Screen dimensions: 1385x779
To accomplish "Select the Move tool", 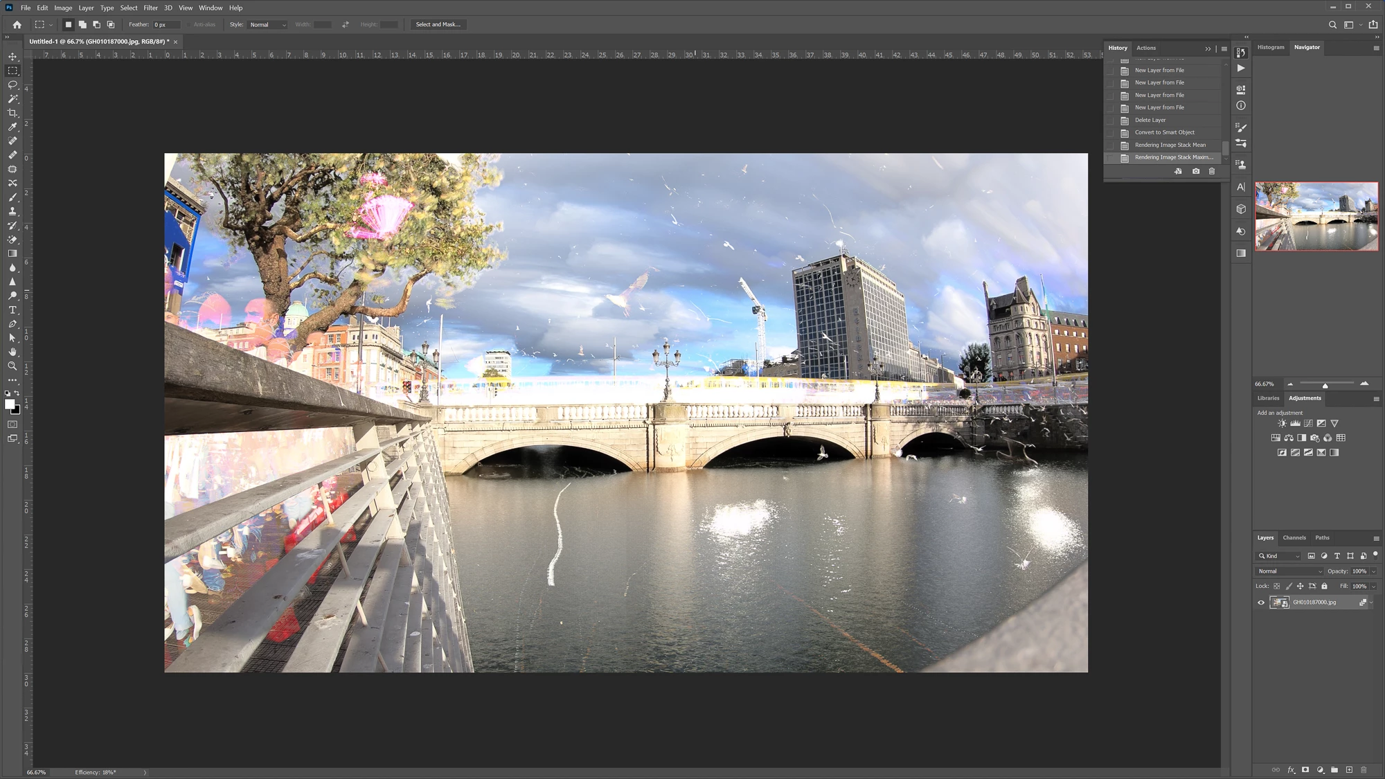I will click(12, 57).
